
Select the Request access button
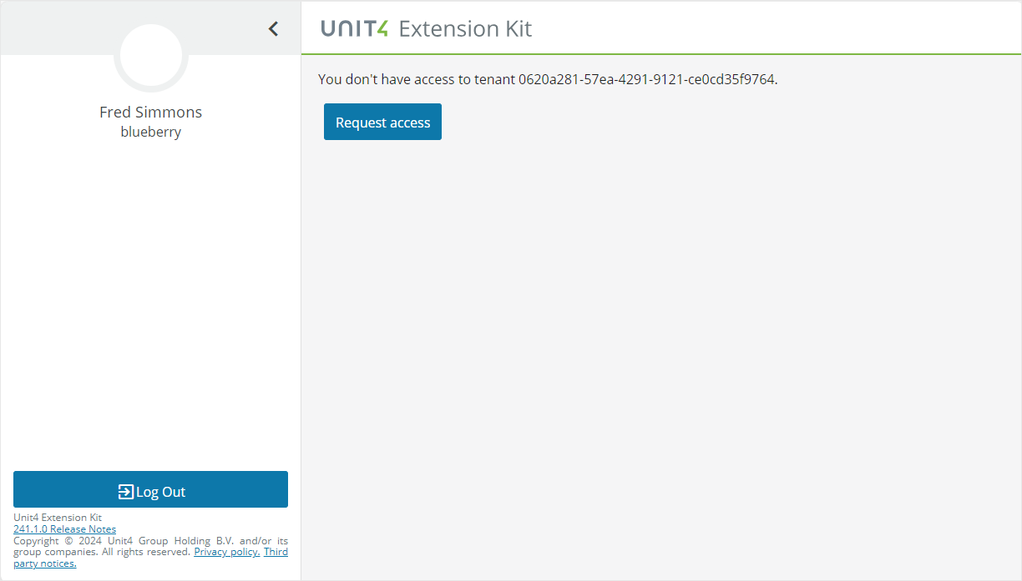pyautogui.click(x=382, y=122)
